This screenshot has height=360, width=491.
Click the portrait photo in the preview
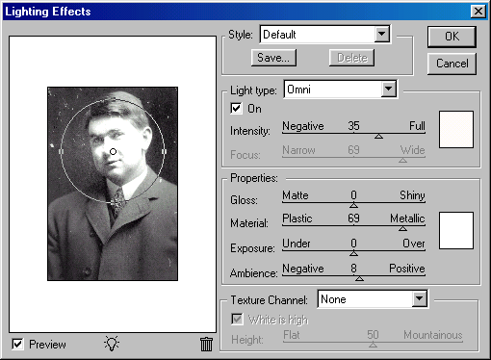(113, 184)
